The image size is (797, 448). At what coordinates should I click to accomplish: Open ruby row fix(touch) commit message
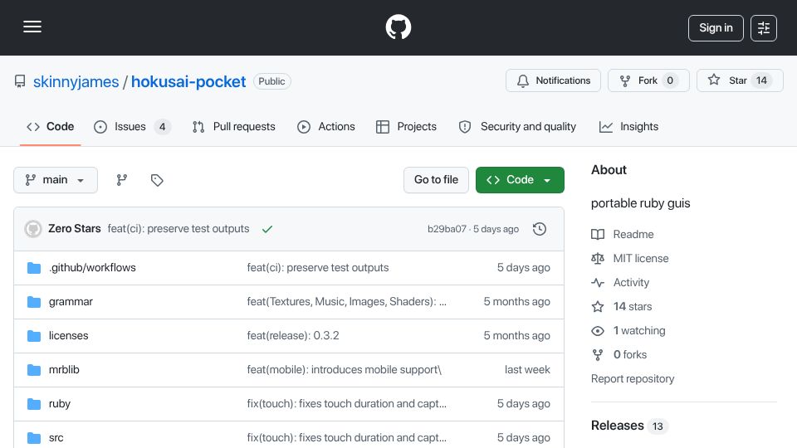point(347,404)
